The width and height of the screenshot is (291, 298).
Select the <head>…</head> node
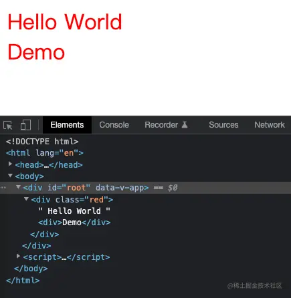pos(49,165)
